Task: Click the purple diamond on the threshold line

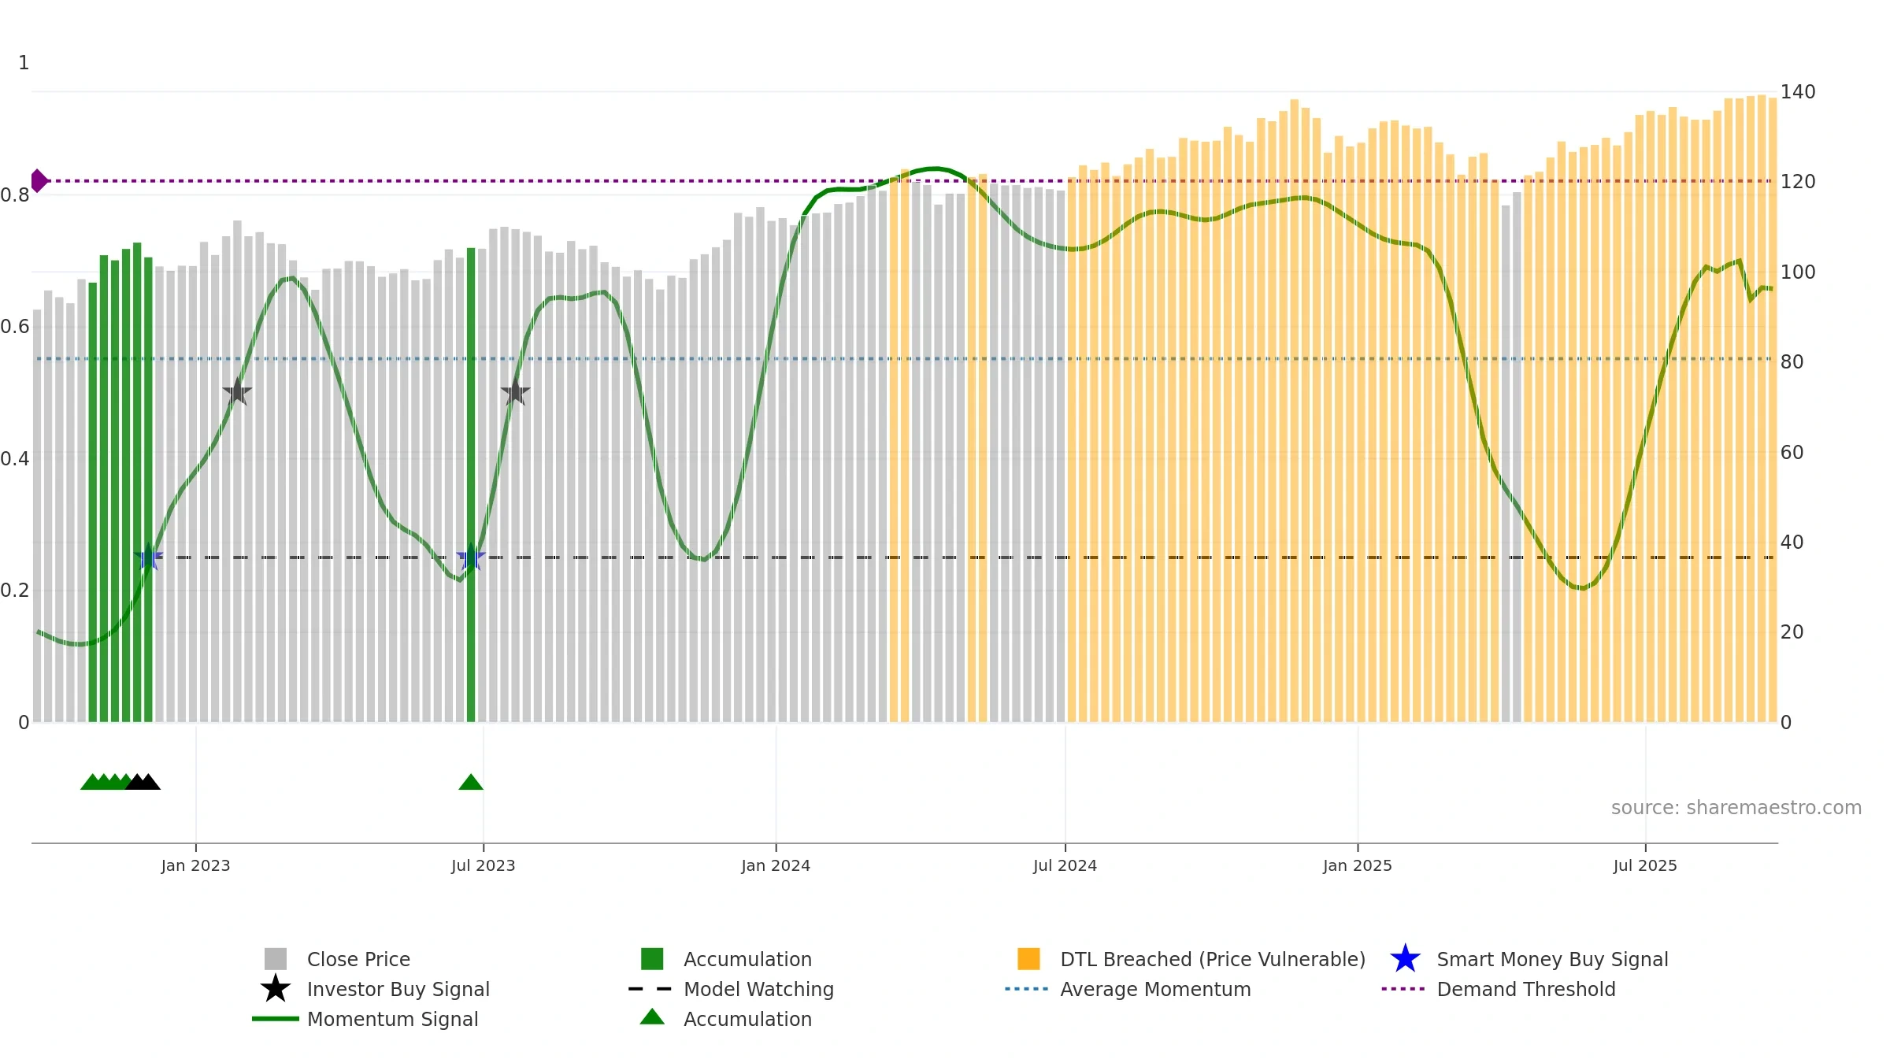Action: [39, 180]
